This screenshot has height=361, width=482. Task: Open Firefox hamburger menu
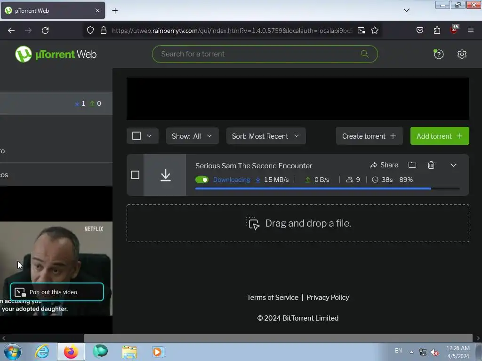point(471,31)
